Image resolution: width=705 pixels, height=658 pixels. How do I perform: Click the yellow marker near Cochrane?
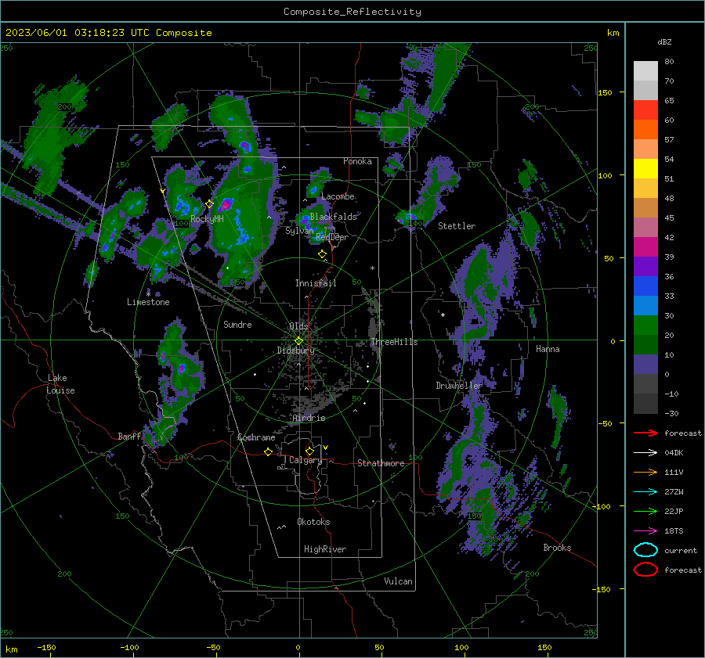point(268,451)
